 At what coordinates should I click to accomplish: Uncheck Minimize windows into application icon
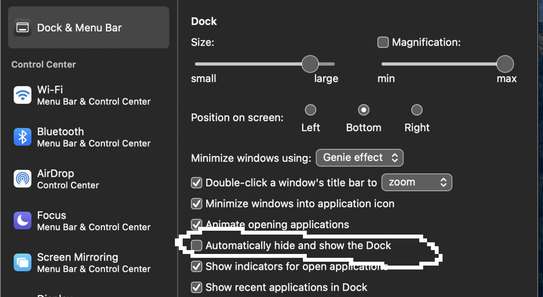pos(197,204)
